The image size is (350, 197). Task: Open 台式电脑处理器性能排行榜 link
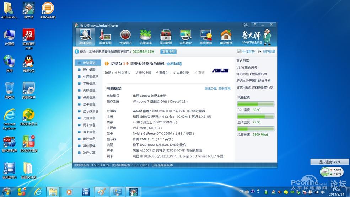[x=255, y=87]
